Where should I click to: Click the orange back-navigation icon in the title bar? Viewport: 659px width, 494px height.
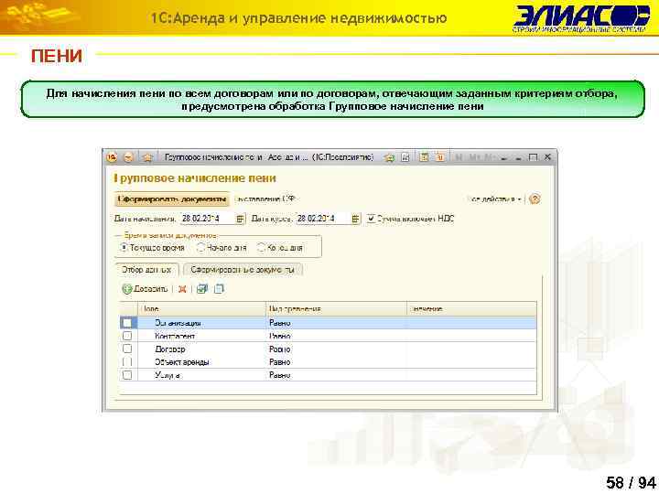coord(129,157)
